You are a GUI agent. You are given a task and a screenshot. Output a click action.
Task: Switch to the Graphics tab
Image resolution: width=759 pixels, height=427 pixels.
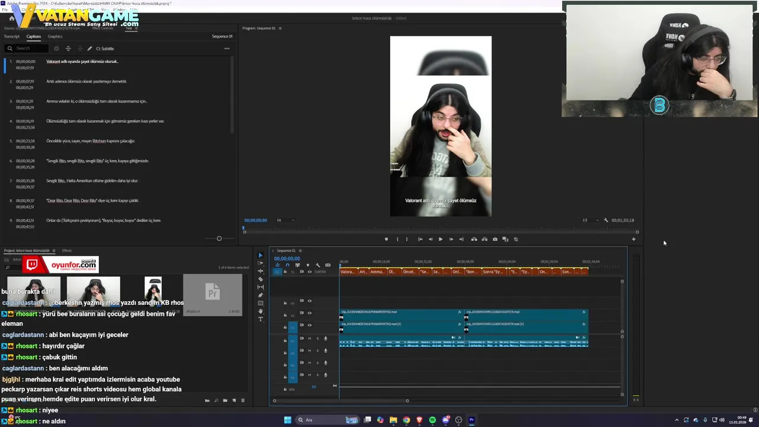point(55,37)
